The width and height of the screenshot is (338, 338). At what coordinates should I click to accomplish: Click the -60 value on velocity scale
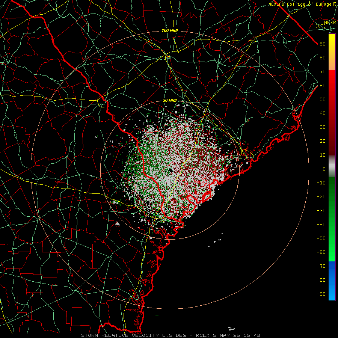click(321, 252)
